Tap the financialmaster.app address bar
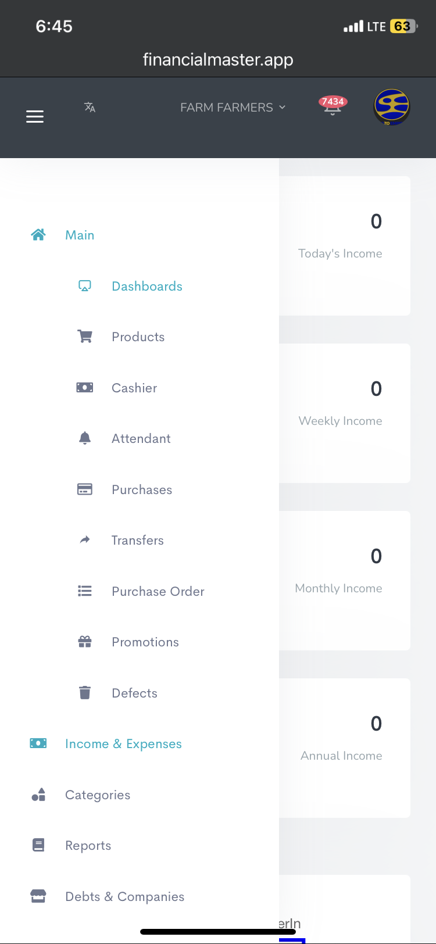Viewport: 436px width, 944px height. (x=218, y=59)
